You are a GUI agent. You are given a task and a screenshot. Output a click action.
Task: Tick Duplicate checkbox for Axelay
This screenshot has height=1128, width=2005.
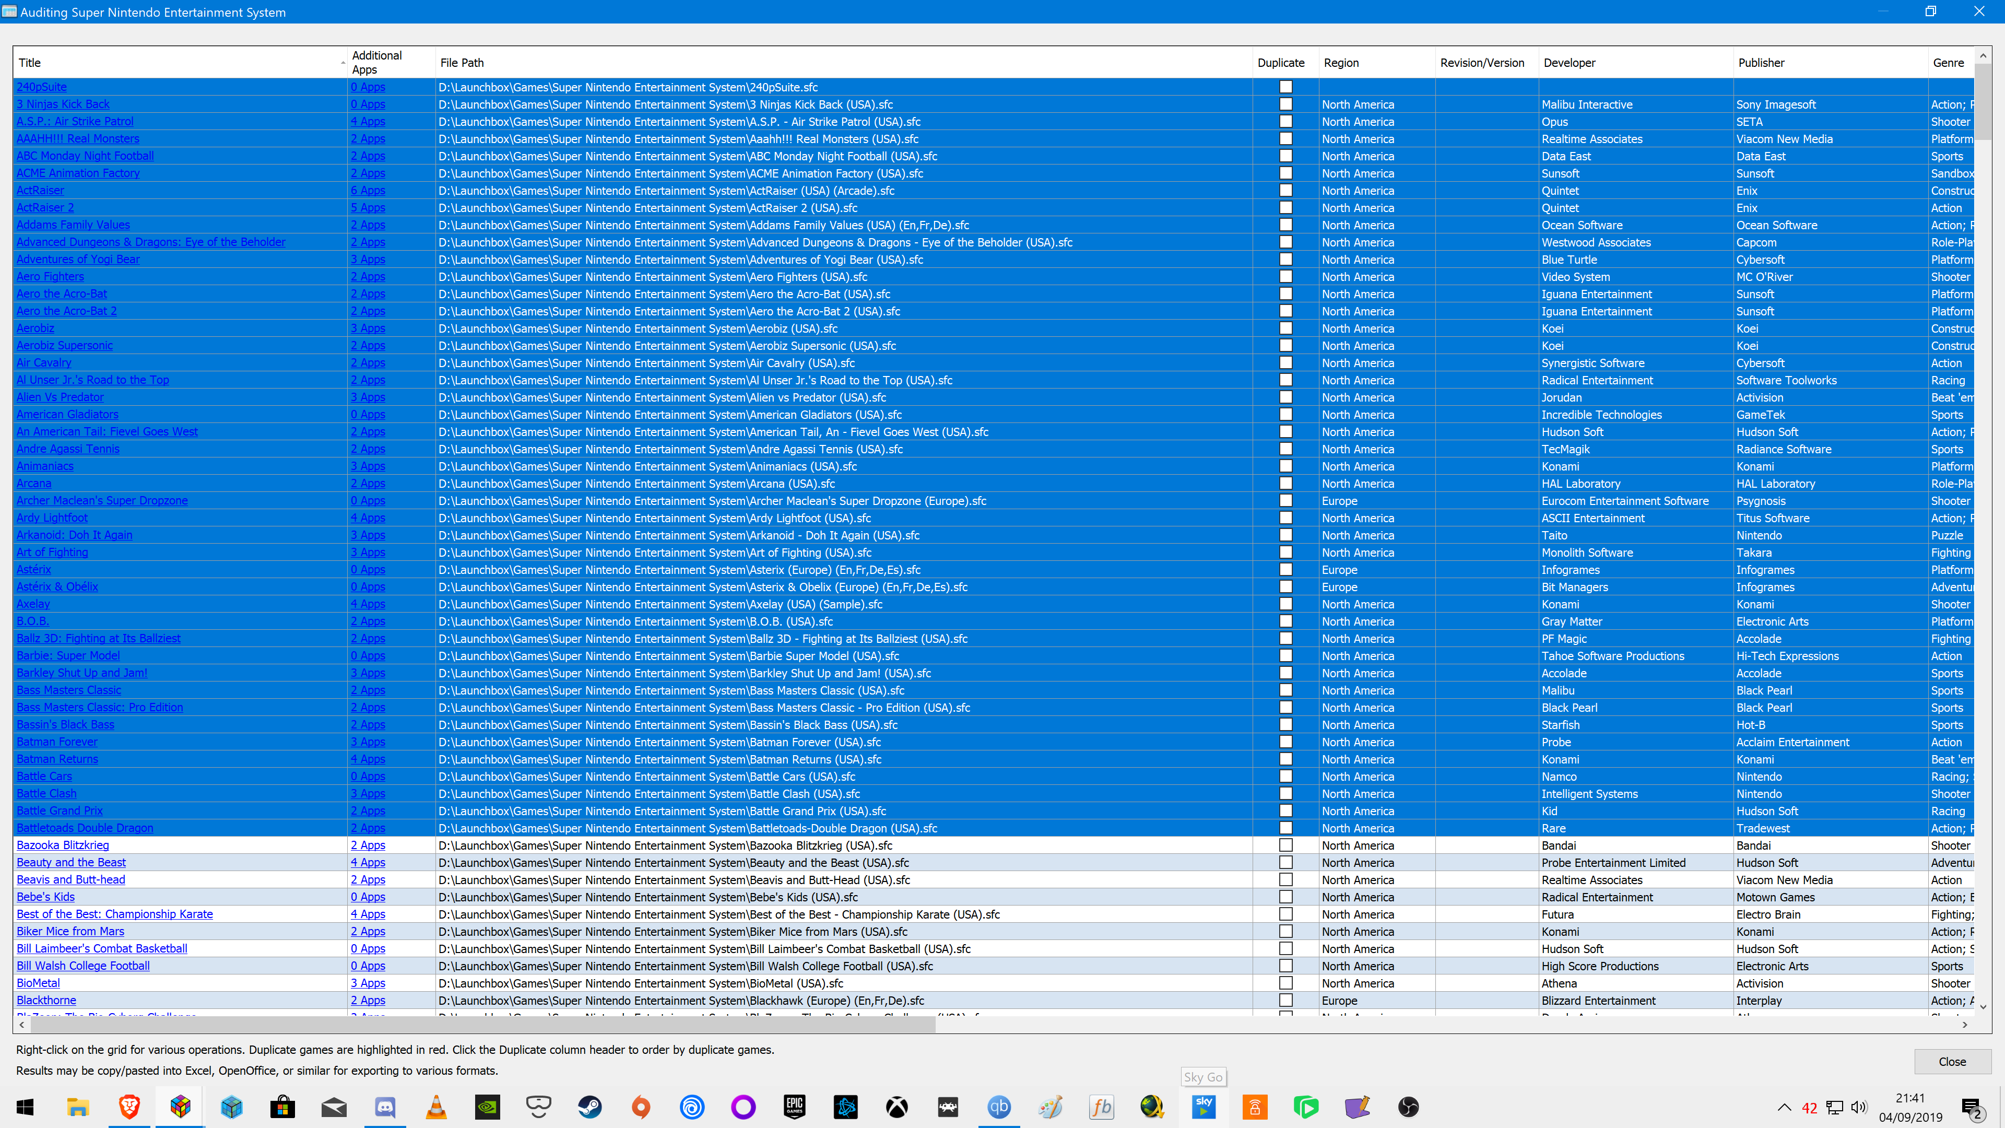tap(1286, 604)
